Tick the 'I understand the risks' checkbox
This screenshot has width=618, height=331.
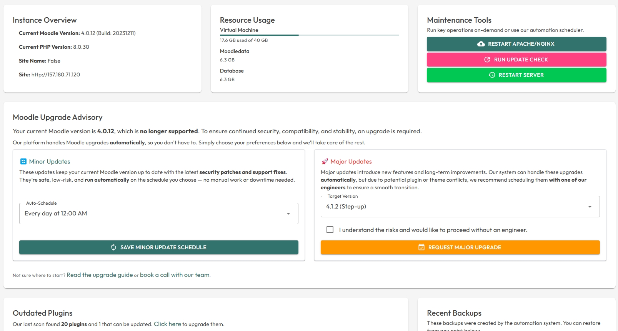coord(330,230)
